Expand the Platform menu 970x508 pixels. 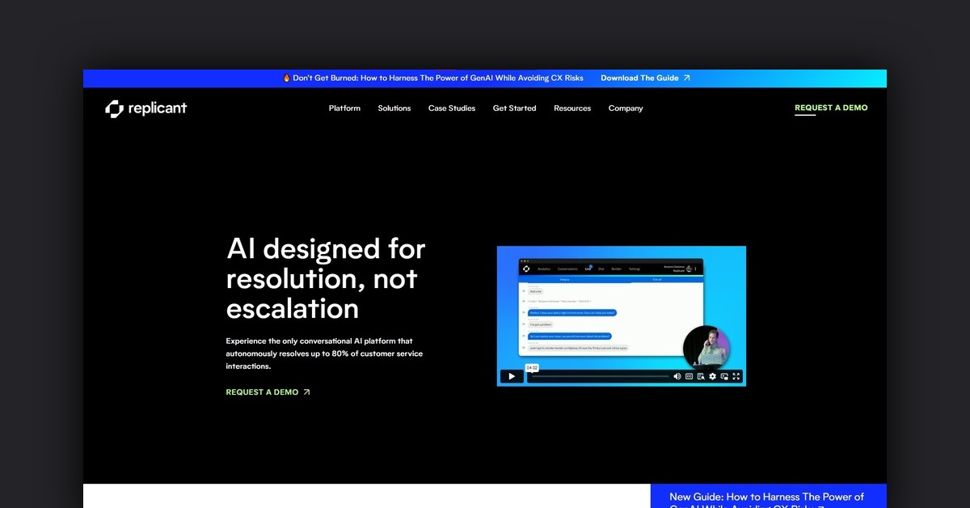point(344,108)
